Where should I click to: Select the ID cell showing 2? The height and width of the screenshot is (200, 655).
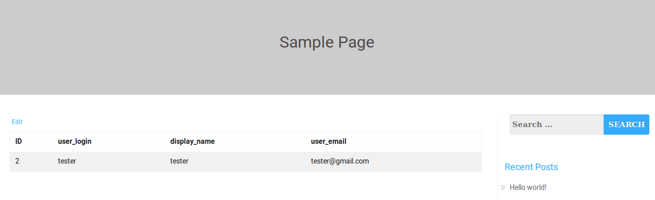(x=17, y=161)
